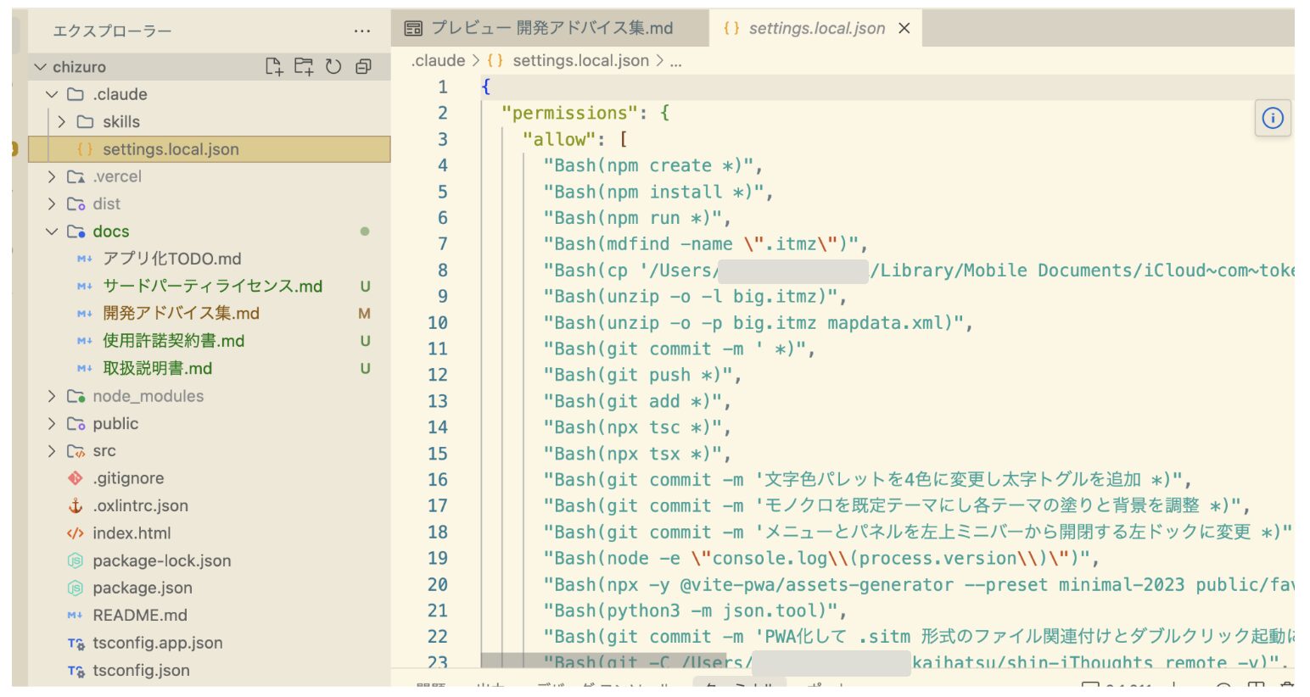The height and width of the screenshot is (697, 1310).
Task: Click the Node icon beside package.json
Action: pos(76,588)
